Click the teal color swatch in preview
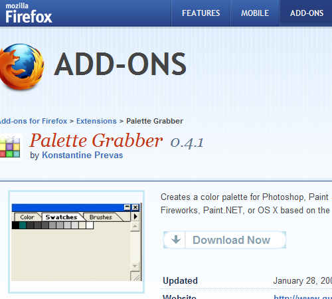Screen dimensions: 332x299 (x=23, y=225)
